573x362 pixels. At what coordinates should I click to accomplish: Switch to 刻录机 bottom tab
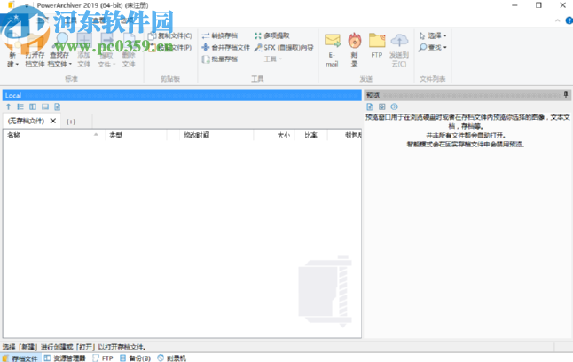pyautogui.click(x=172, y=358)
